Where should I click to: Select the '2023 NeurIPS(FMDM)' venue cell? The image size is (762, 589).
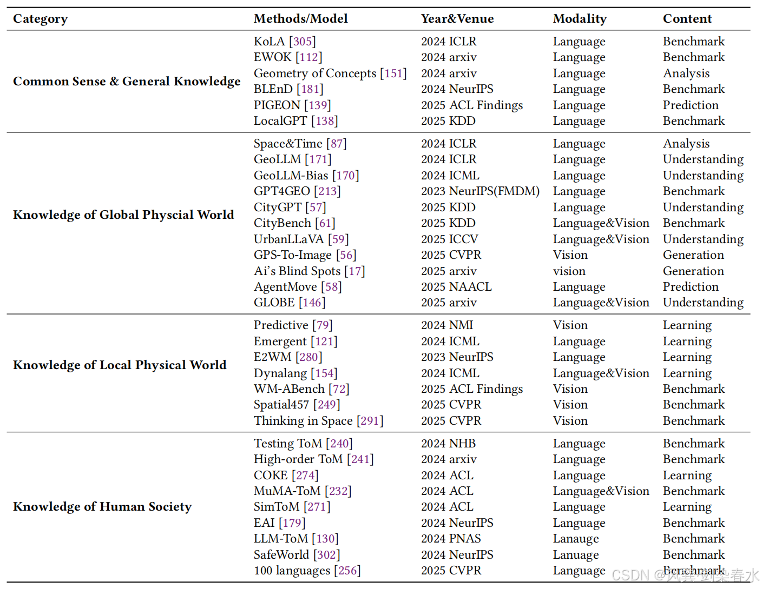coord(481,191)
